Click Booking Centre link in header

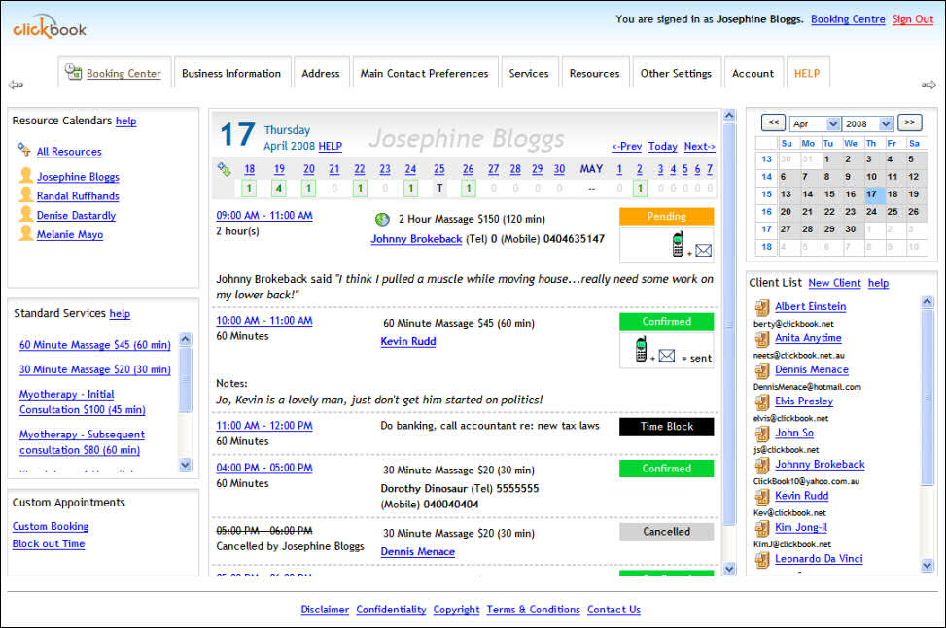[x=848, y=19]
